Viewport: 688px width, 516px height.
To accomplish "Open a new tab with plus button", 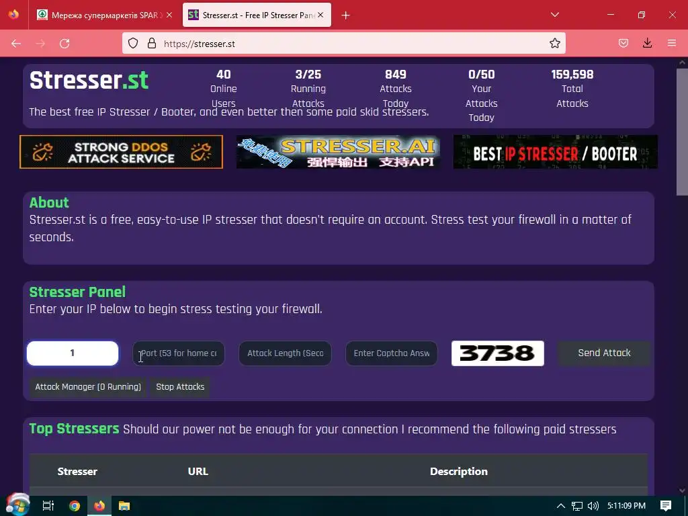I will coord(346,15).
